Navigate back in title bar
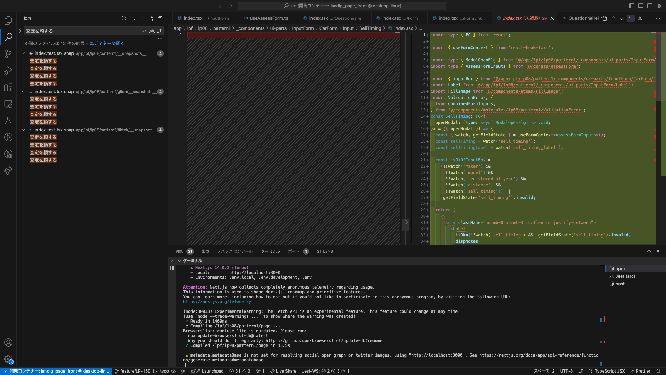The width and height of the screenshot is (666, 375). coord(221,6)
